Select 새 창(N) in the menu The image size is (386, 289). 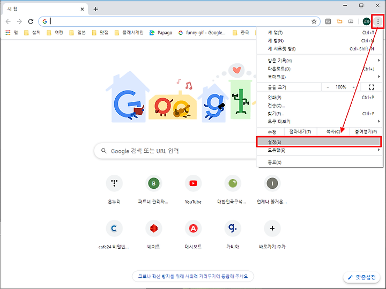[320, 41]
